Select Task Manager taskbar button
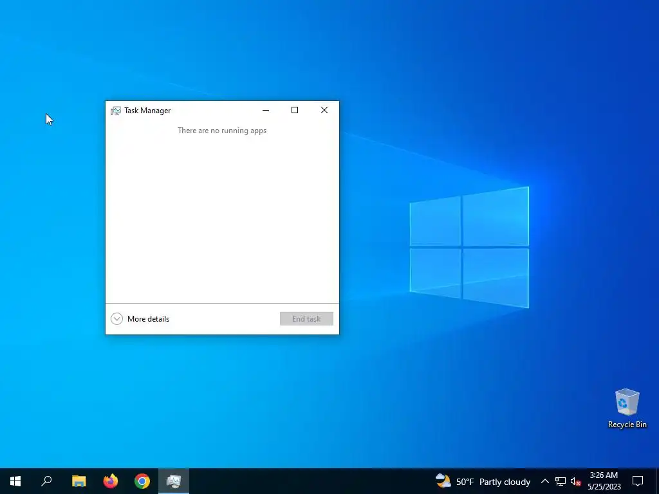The width and height of the screenshot is (659, 494). point(174,481)
